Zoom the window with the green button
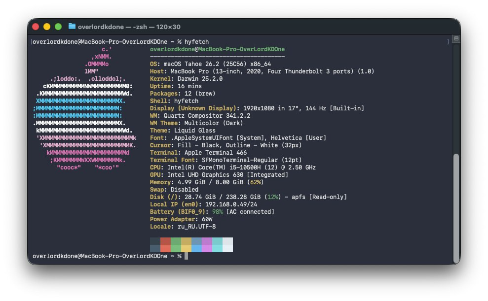This screenshot has height=301, width=488. click(58, 27)
